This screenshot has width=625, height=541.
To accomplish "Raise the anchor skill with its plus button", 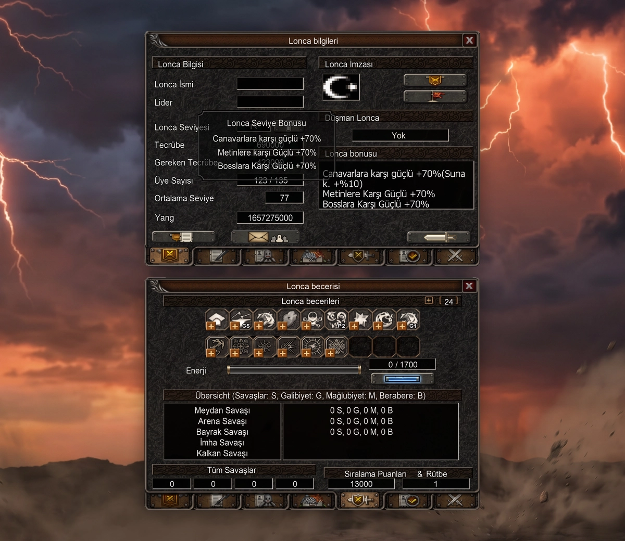I will point(210,353).
